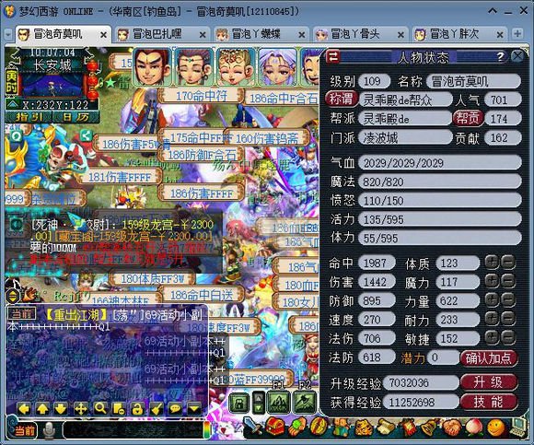The width and height of the screenshot is (534, 445).
Task: Switch to 冒泡巴扎嘿 tab
Action: pyautogui.click(x=161, y=34)
